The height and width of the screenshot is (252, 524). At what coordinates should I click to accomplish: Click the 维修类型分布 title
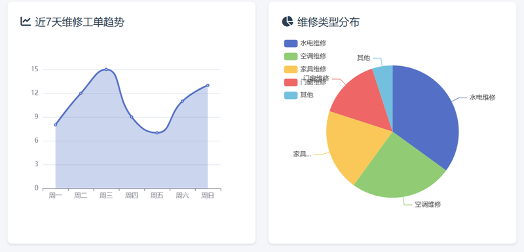tap(329, 22)
